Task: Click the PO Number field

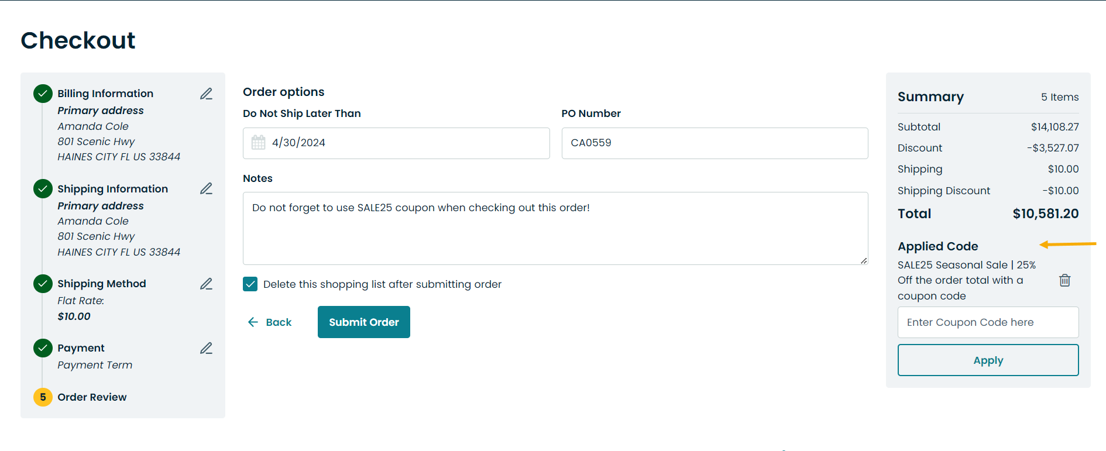Action: point(714,143)
